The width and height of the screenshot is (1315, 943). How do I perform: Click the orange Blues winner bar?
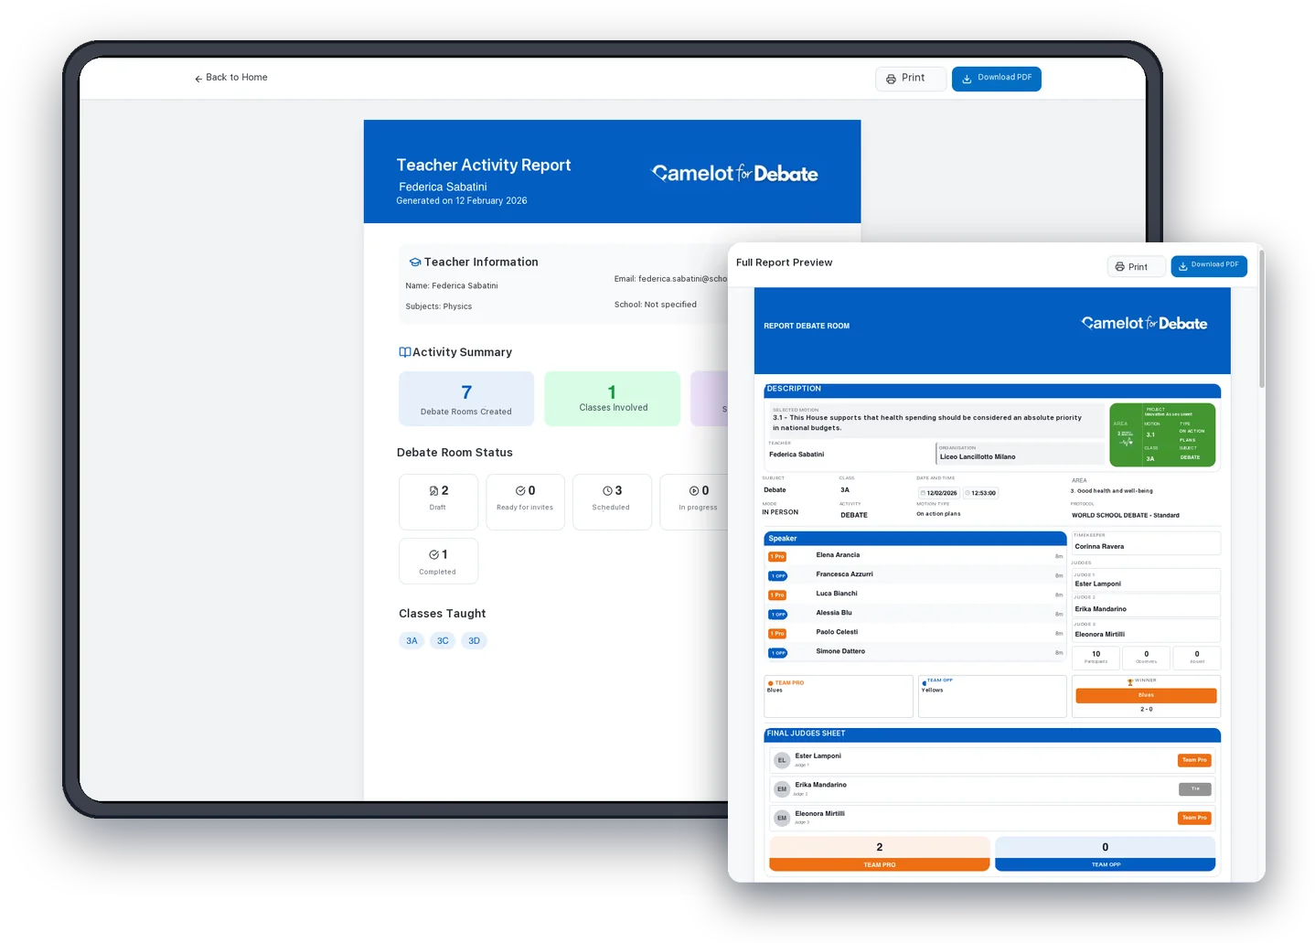(1146, 696)
